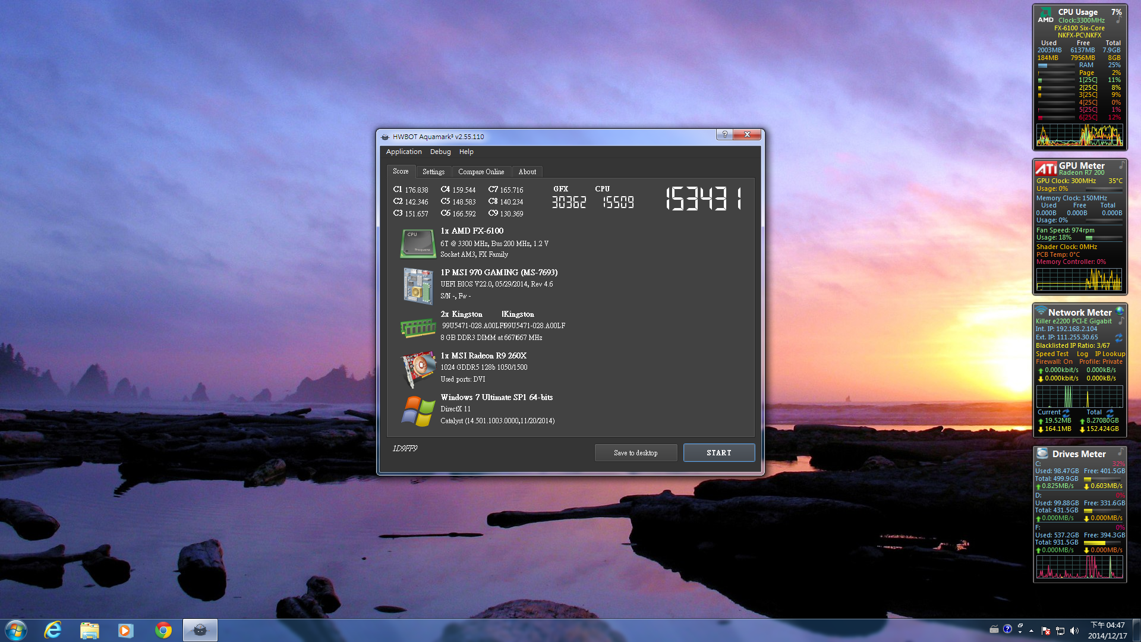Reset the Total traffic counter in Network Meter
Viewport: 1141px width, 642px height.
tap(1110, 412)
